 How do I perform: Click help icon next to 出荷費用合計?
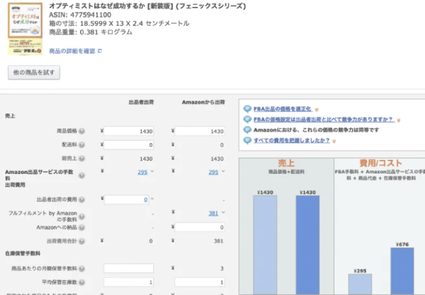tap(82, 241)
